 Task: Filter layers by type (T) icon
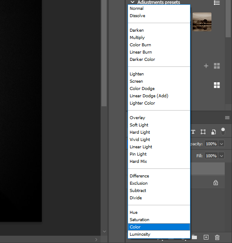coord(193,132)
